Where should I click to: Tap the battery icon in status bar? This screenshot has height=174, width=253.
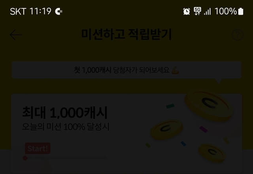point(241,11)
